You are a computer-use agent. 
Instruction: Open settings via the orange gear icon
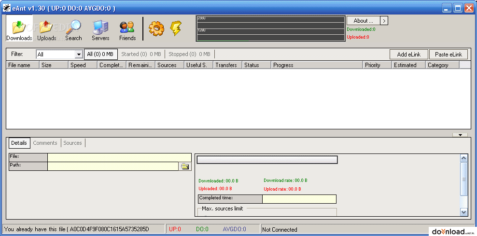click(x=156, y=28)
